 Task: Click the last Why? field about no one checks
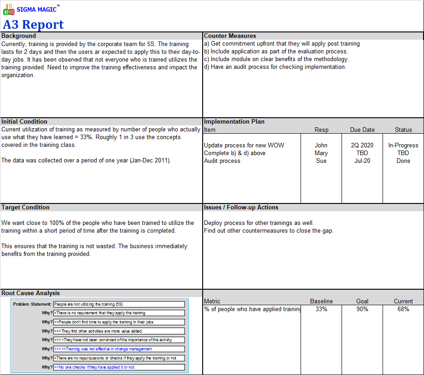point(118,367)
